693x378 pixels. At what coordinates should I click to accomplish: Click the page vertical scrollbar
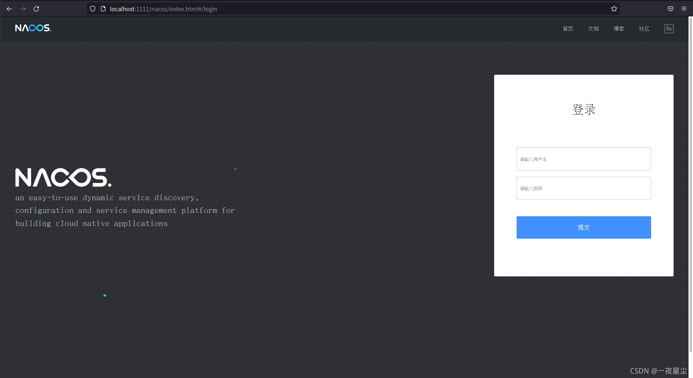[x=690, y=184]
